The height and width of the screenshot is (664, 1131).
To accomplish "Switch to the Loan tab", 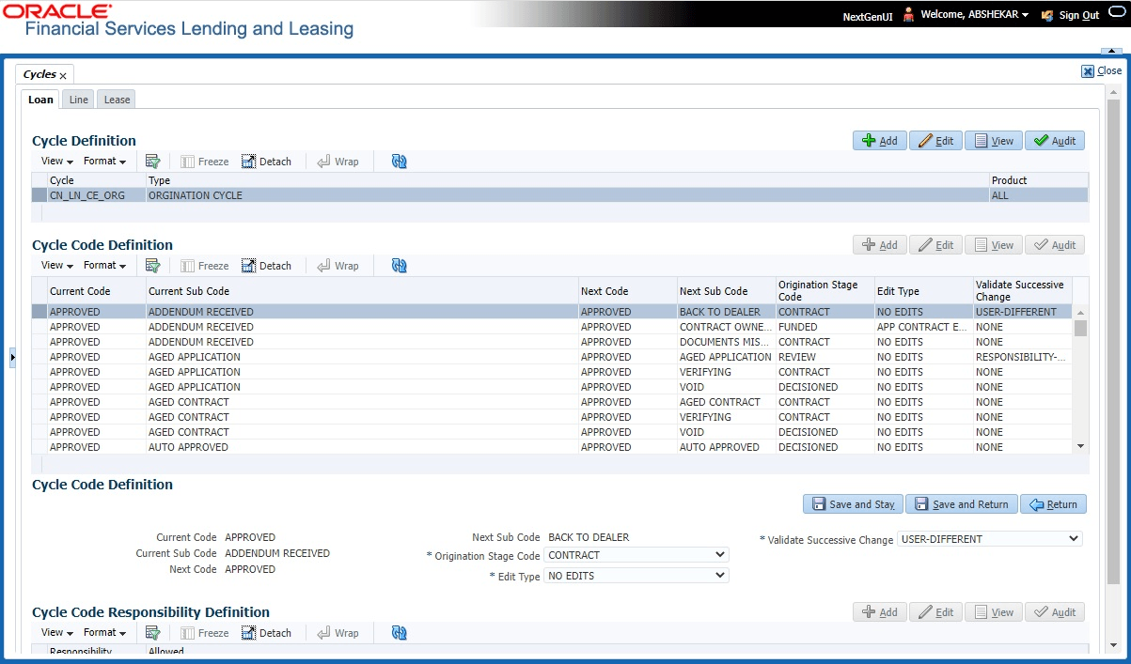I will (40, 100).
